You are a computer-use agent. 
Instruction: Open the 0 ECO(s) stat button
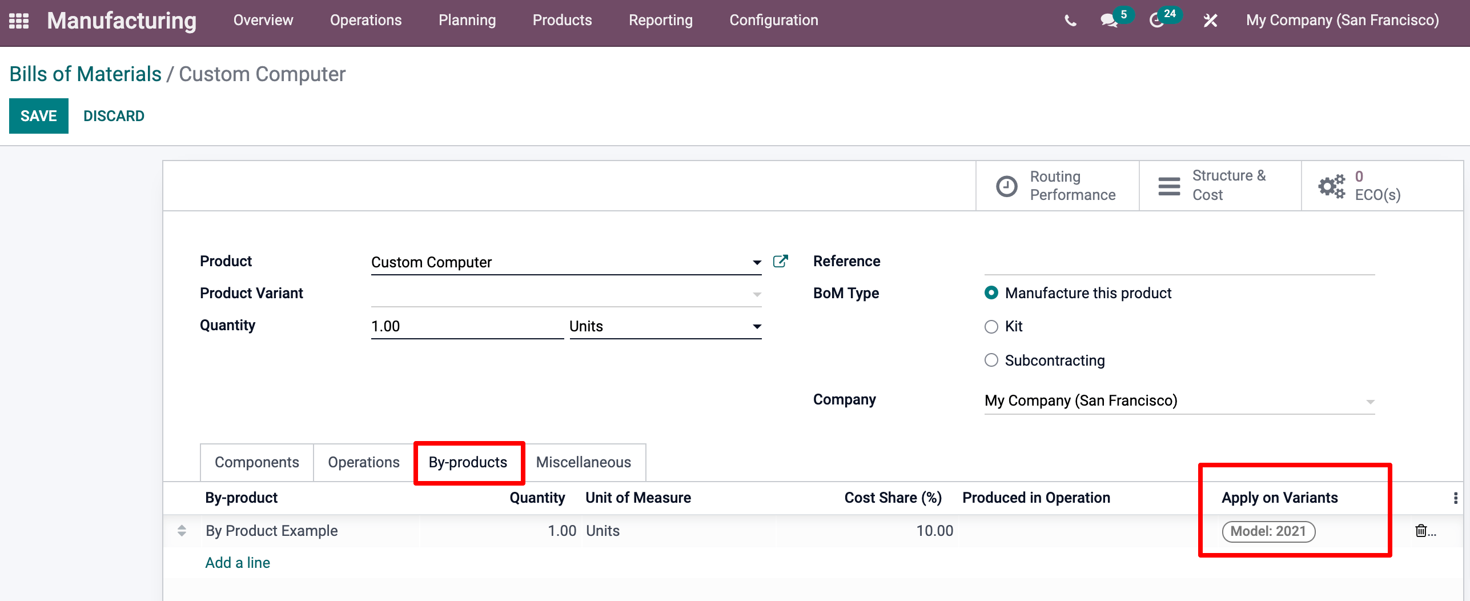click(1382, 186)
